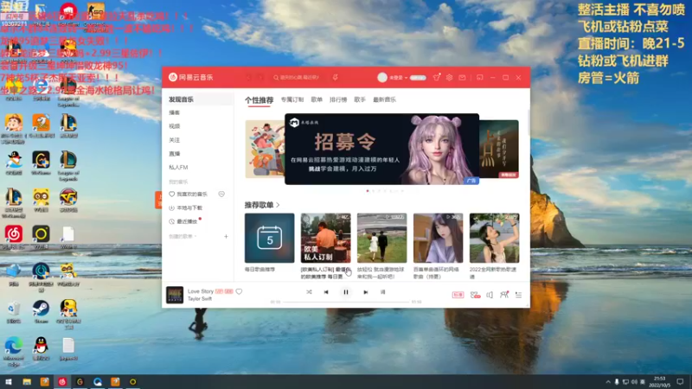Switch to the 个性推荐 tab
692x389 pixels.
click(x=259, y=100)
